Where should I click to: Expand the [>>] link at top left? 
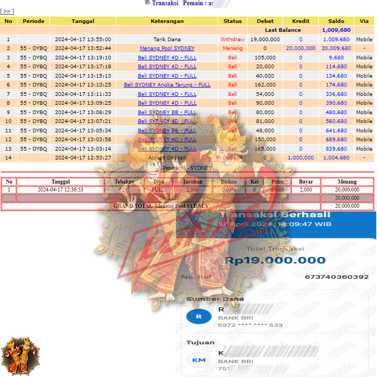[7, 11]
